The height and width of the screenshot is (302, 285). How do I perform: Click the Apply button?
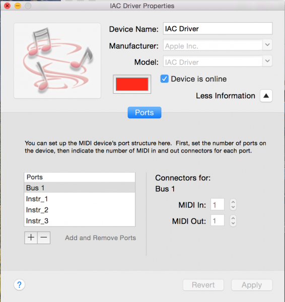click(252, 285)
